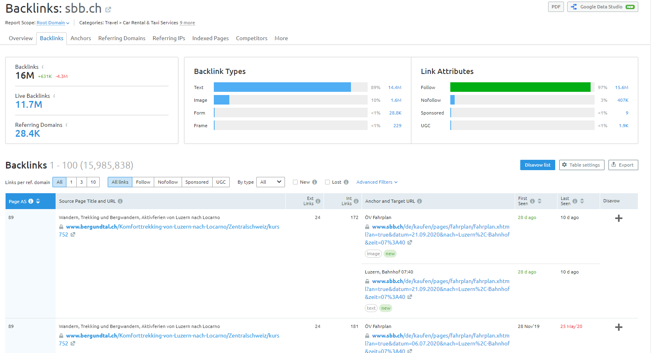Enable the Lost backlinks checkbox
651x353 pixels.
click(327, 182)
